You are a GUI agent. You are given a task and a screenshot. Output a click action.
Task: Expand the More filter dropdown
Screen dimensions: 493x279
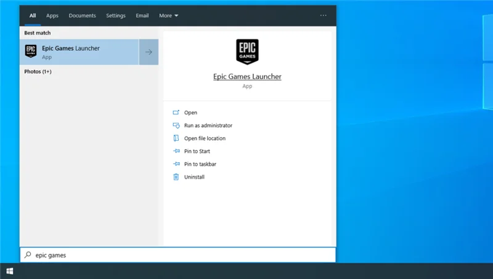168,16
